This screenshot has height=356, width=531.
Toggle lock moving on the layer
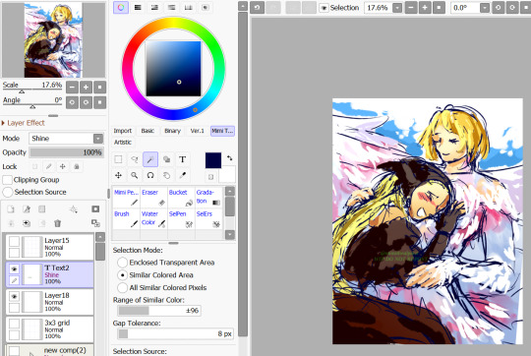pos(63,166)
